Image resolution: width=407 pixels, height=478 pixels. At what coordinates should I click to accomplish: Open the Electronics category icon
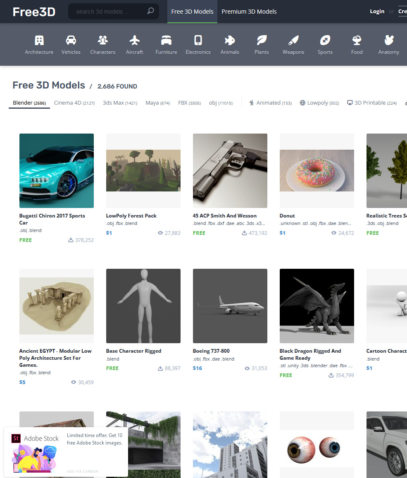coord(198,40)
